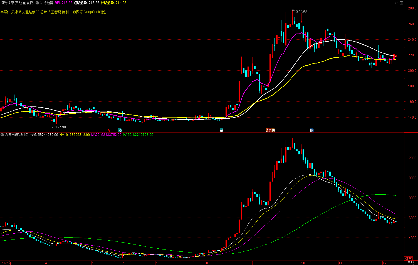Click the diamond icon at chart top-right
418x265 pixels.
click(x=396, y=3)
